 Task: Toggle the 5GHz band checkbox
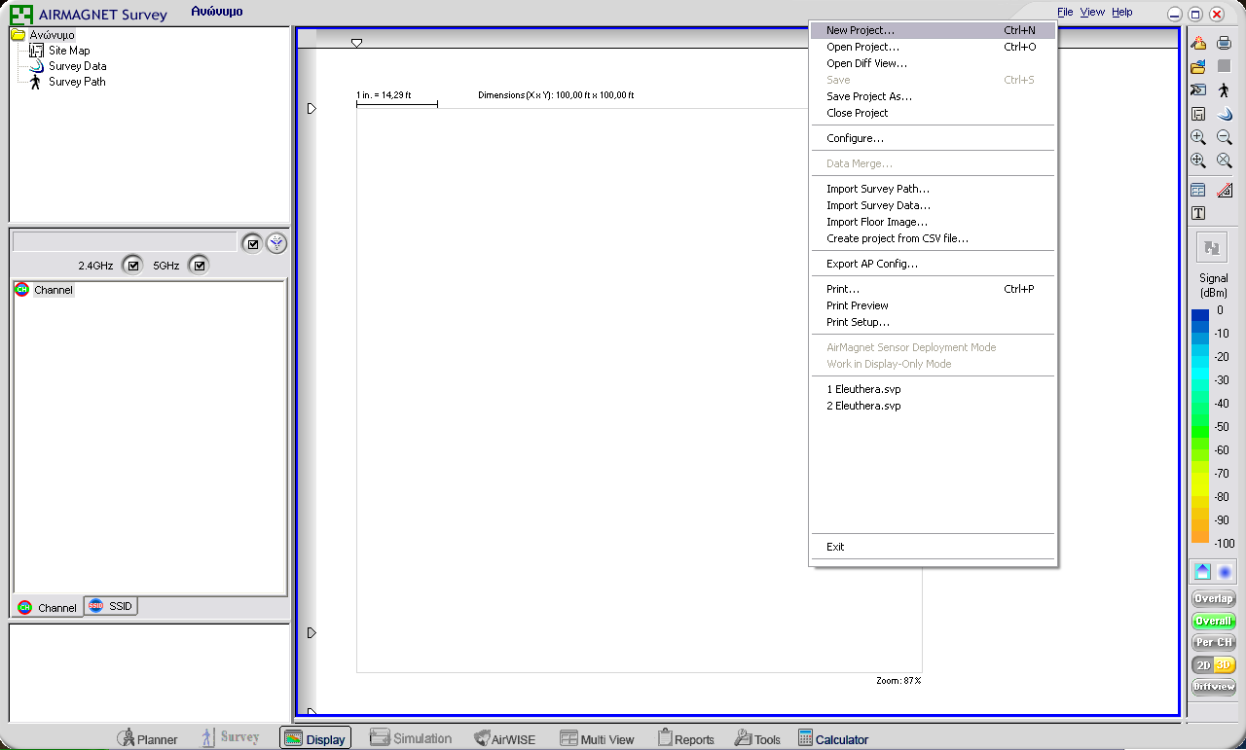coord(199,265)
